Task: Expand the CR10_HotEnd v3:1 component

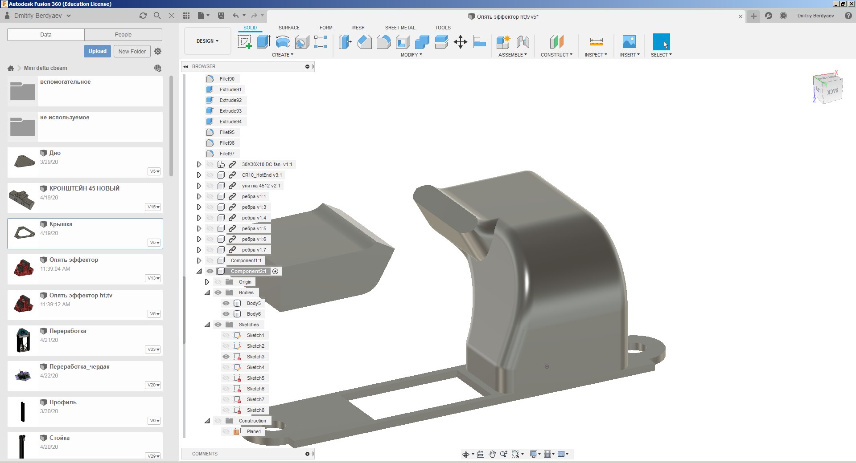Action: click(x=199, y=175)
